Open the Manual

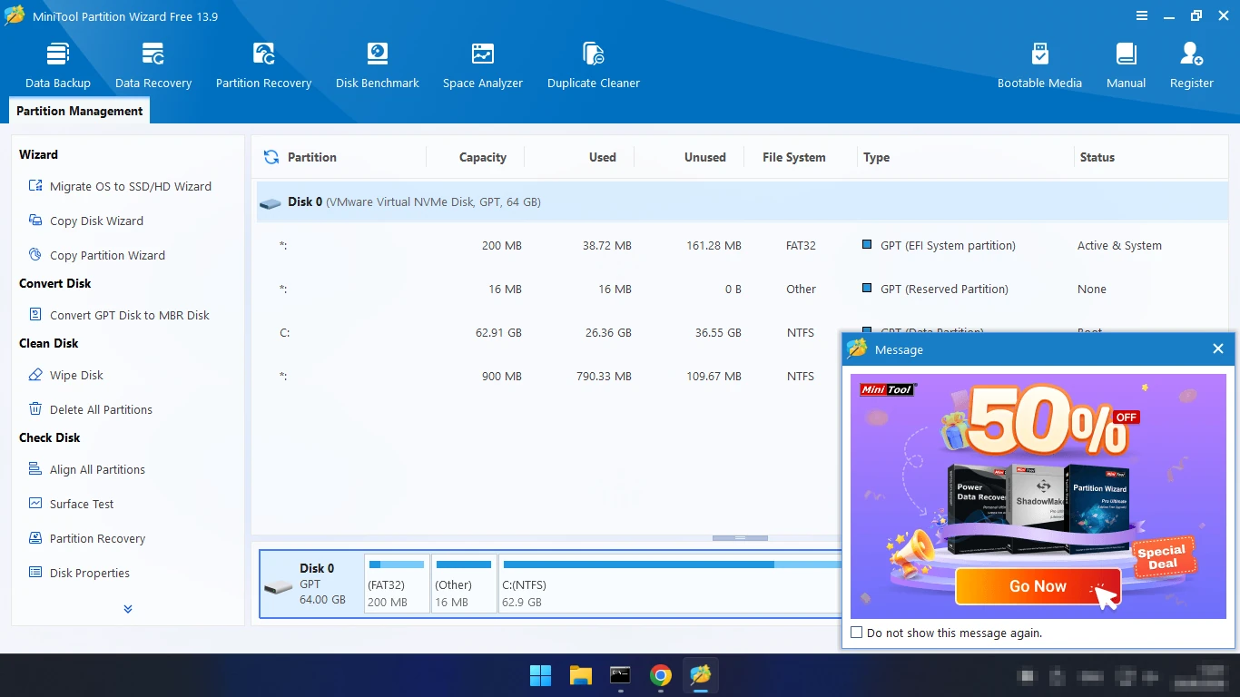tap(1126, 65)
